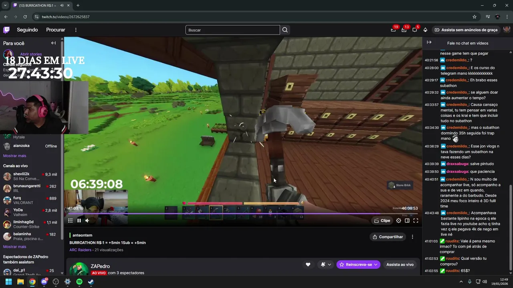Open dai_p1 channel in sidebar
Screen dimensions: 513x288
30,272
